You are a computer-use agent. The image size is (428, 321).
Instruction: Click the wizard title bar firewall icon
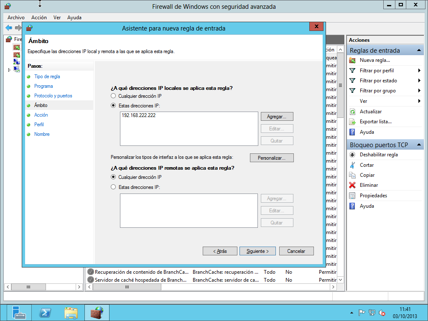pyautogui.click(x=29, y=28)
